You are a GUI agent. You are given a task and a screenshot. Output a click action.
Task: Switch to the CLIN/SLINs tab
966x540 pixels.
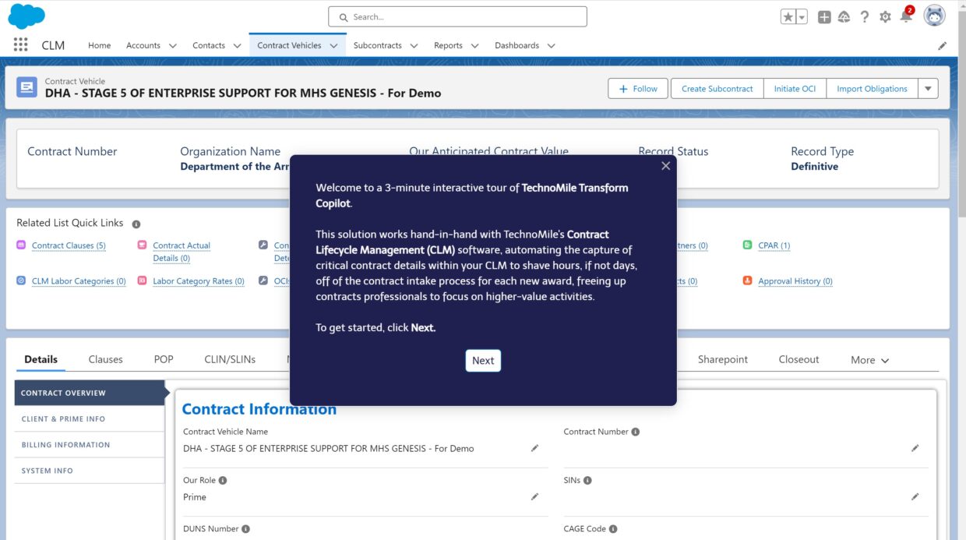pyautogui.click(x=230, y=359)
